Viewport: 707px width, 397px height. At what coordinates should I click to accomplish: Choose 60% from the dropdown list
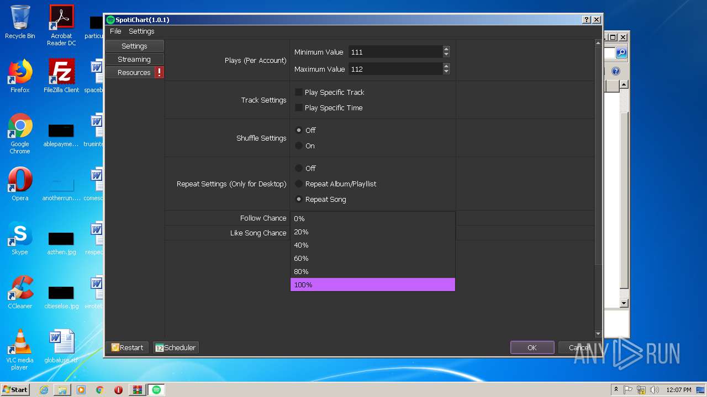coord(373,258)
